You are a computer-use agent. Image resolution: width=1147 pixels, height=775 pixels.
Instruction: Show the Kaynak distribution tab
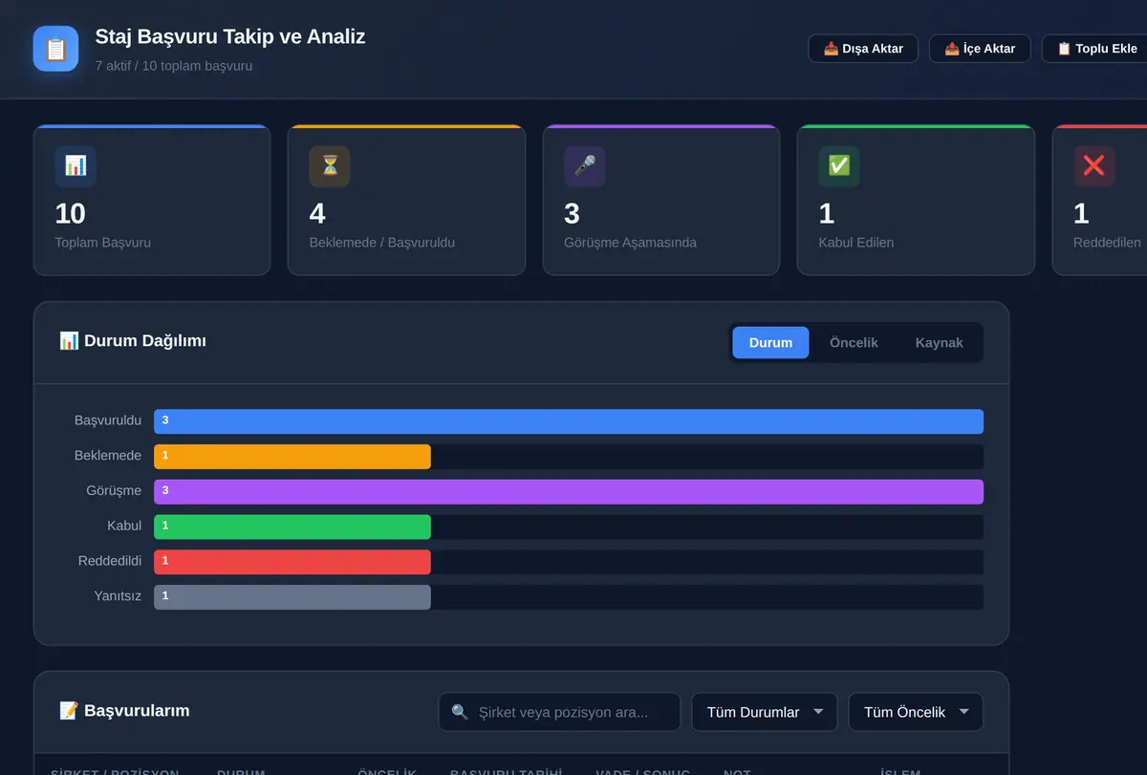[x=940, y=343]
